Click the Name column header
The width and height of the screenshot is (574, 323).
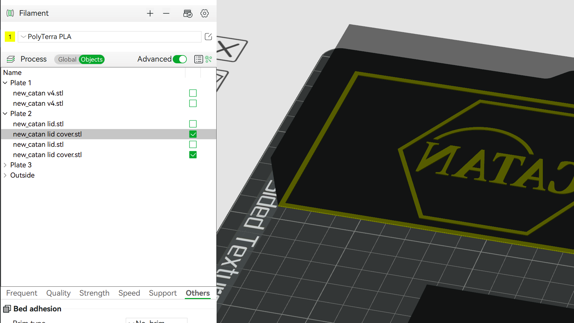tap(12, 73)
